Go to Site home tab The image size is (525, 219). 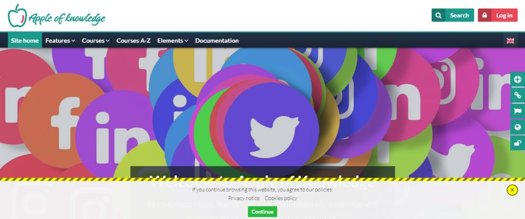click(x=25, y=41)
